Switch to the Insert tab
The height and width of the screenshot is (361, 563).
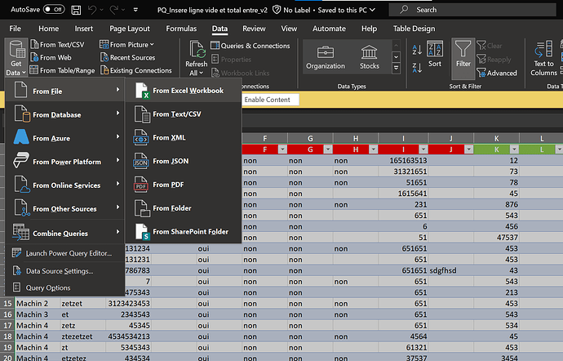pyautogui.click(x=84, y=29)
